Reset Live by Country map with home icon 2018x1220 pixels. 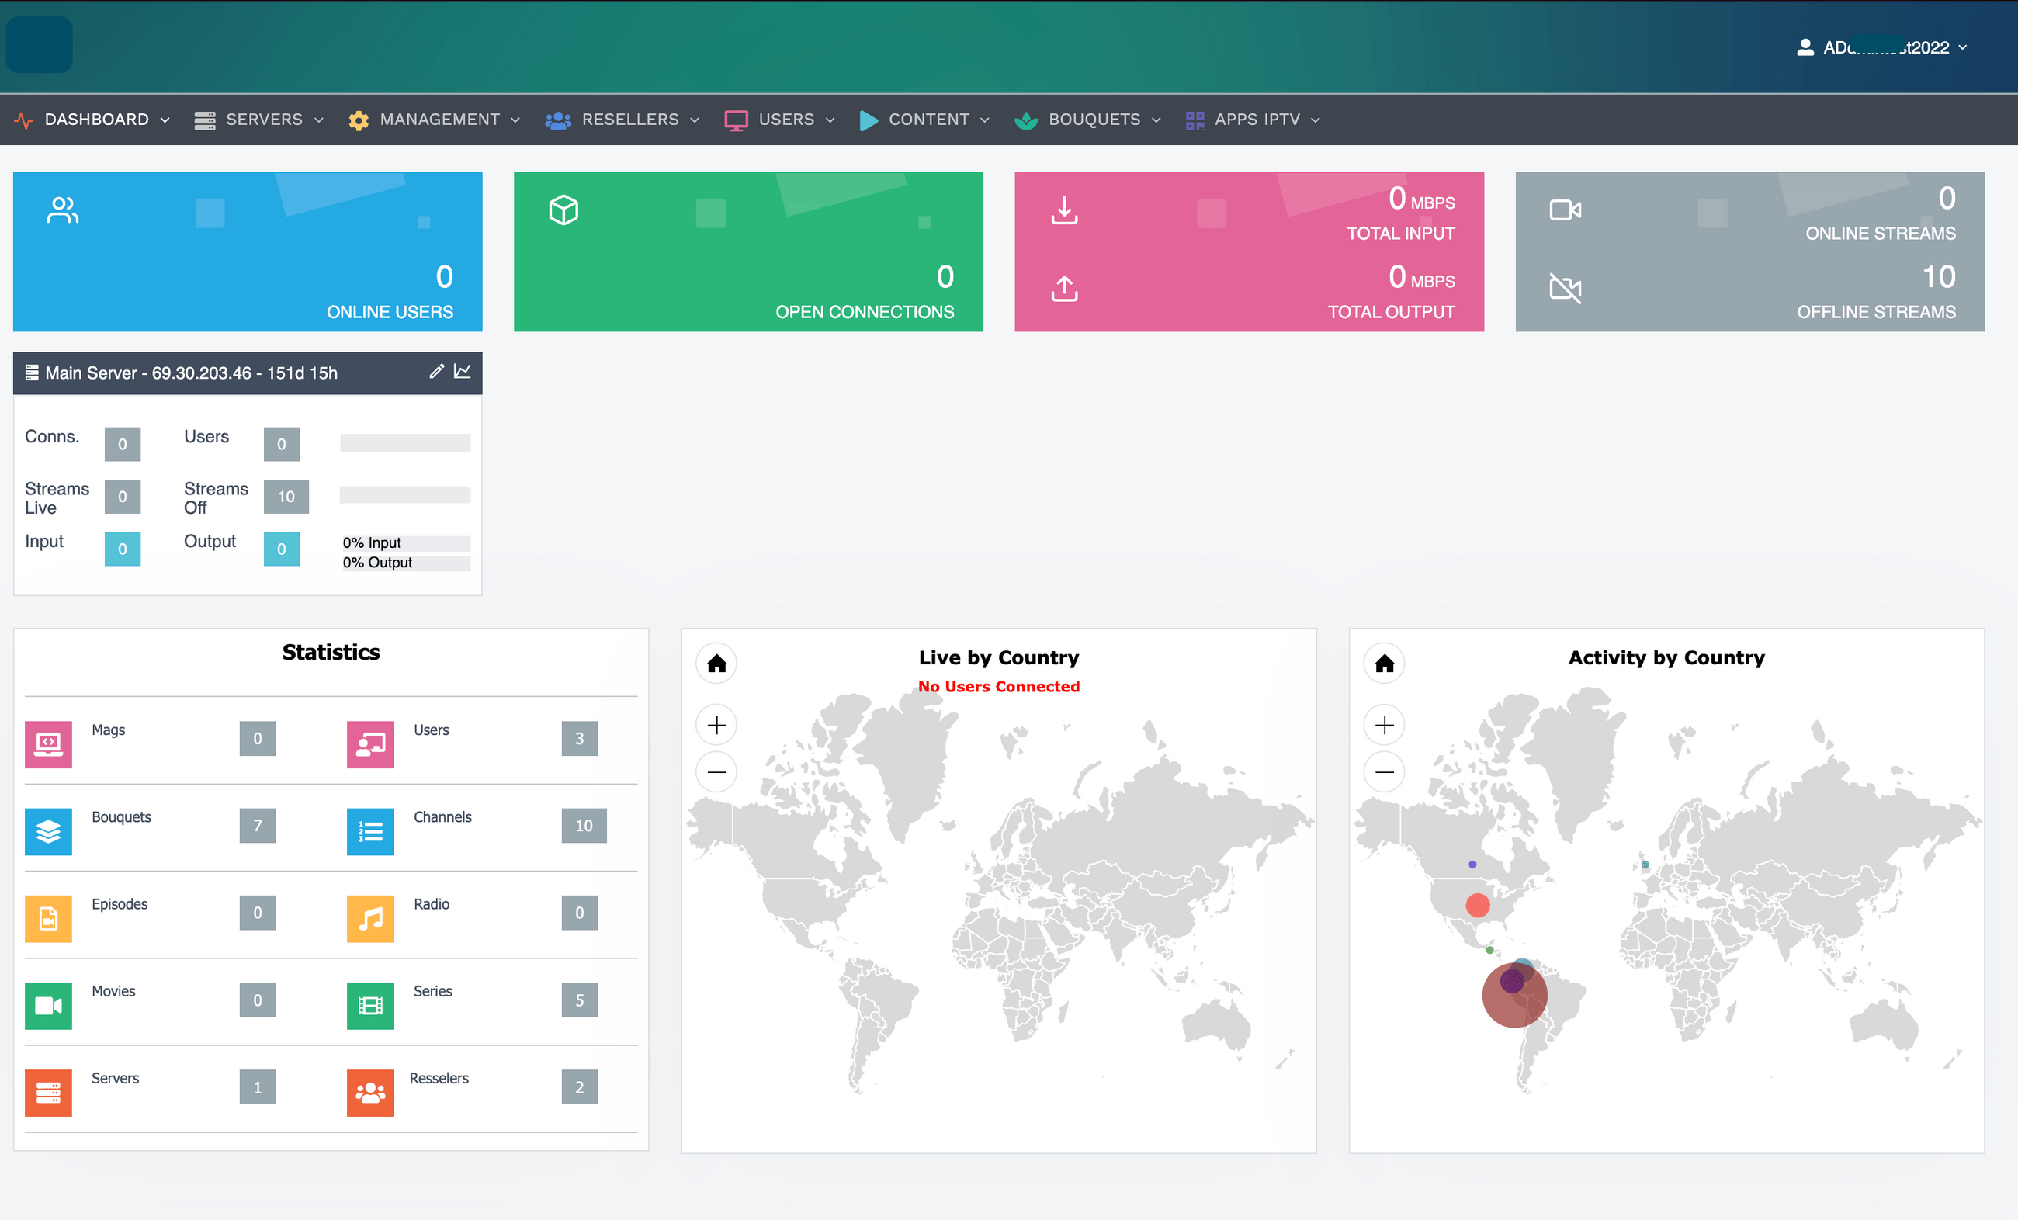click(716, 664)
